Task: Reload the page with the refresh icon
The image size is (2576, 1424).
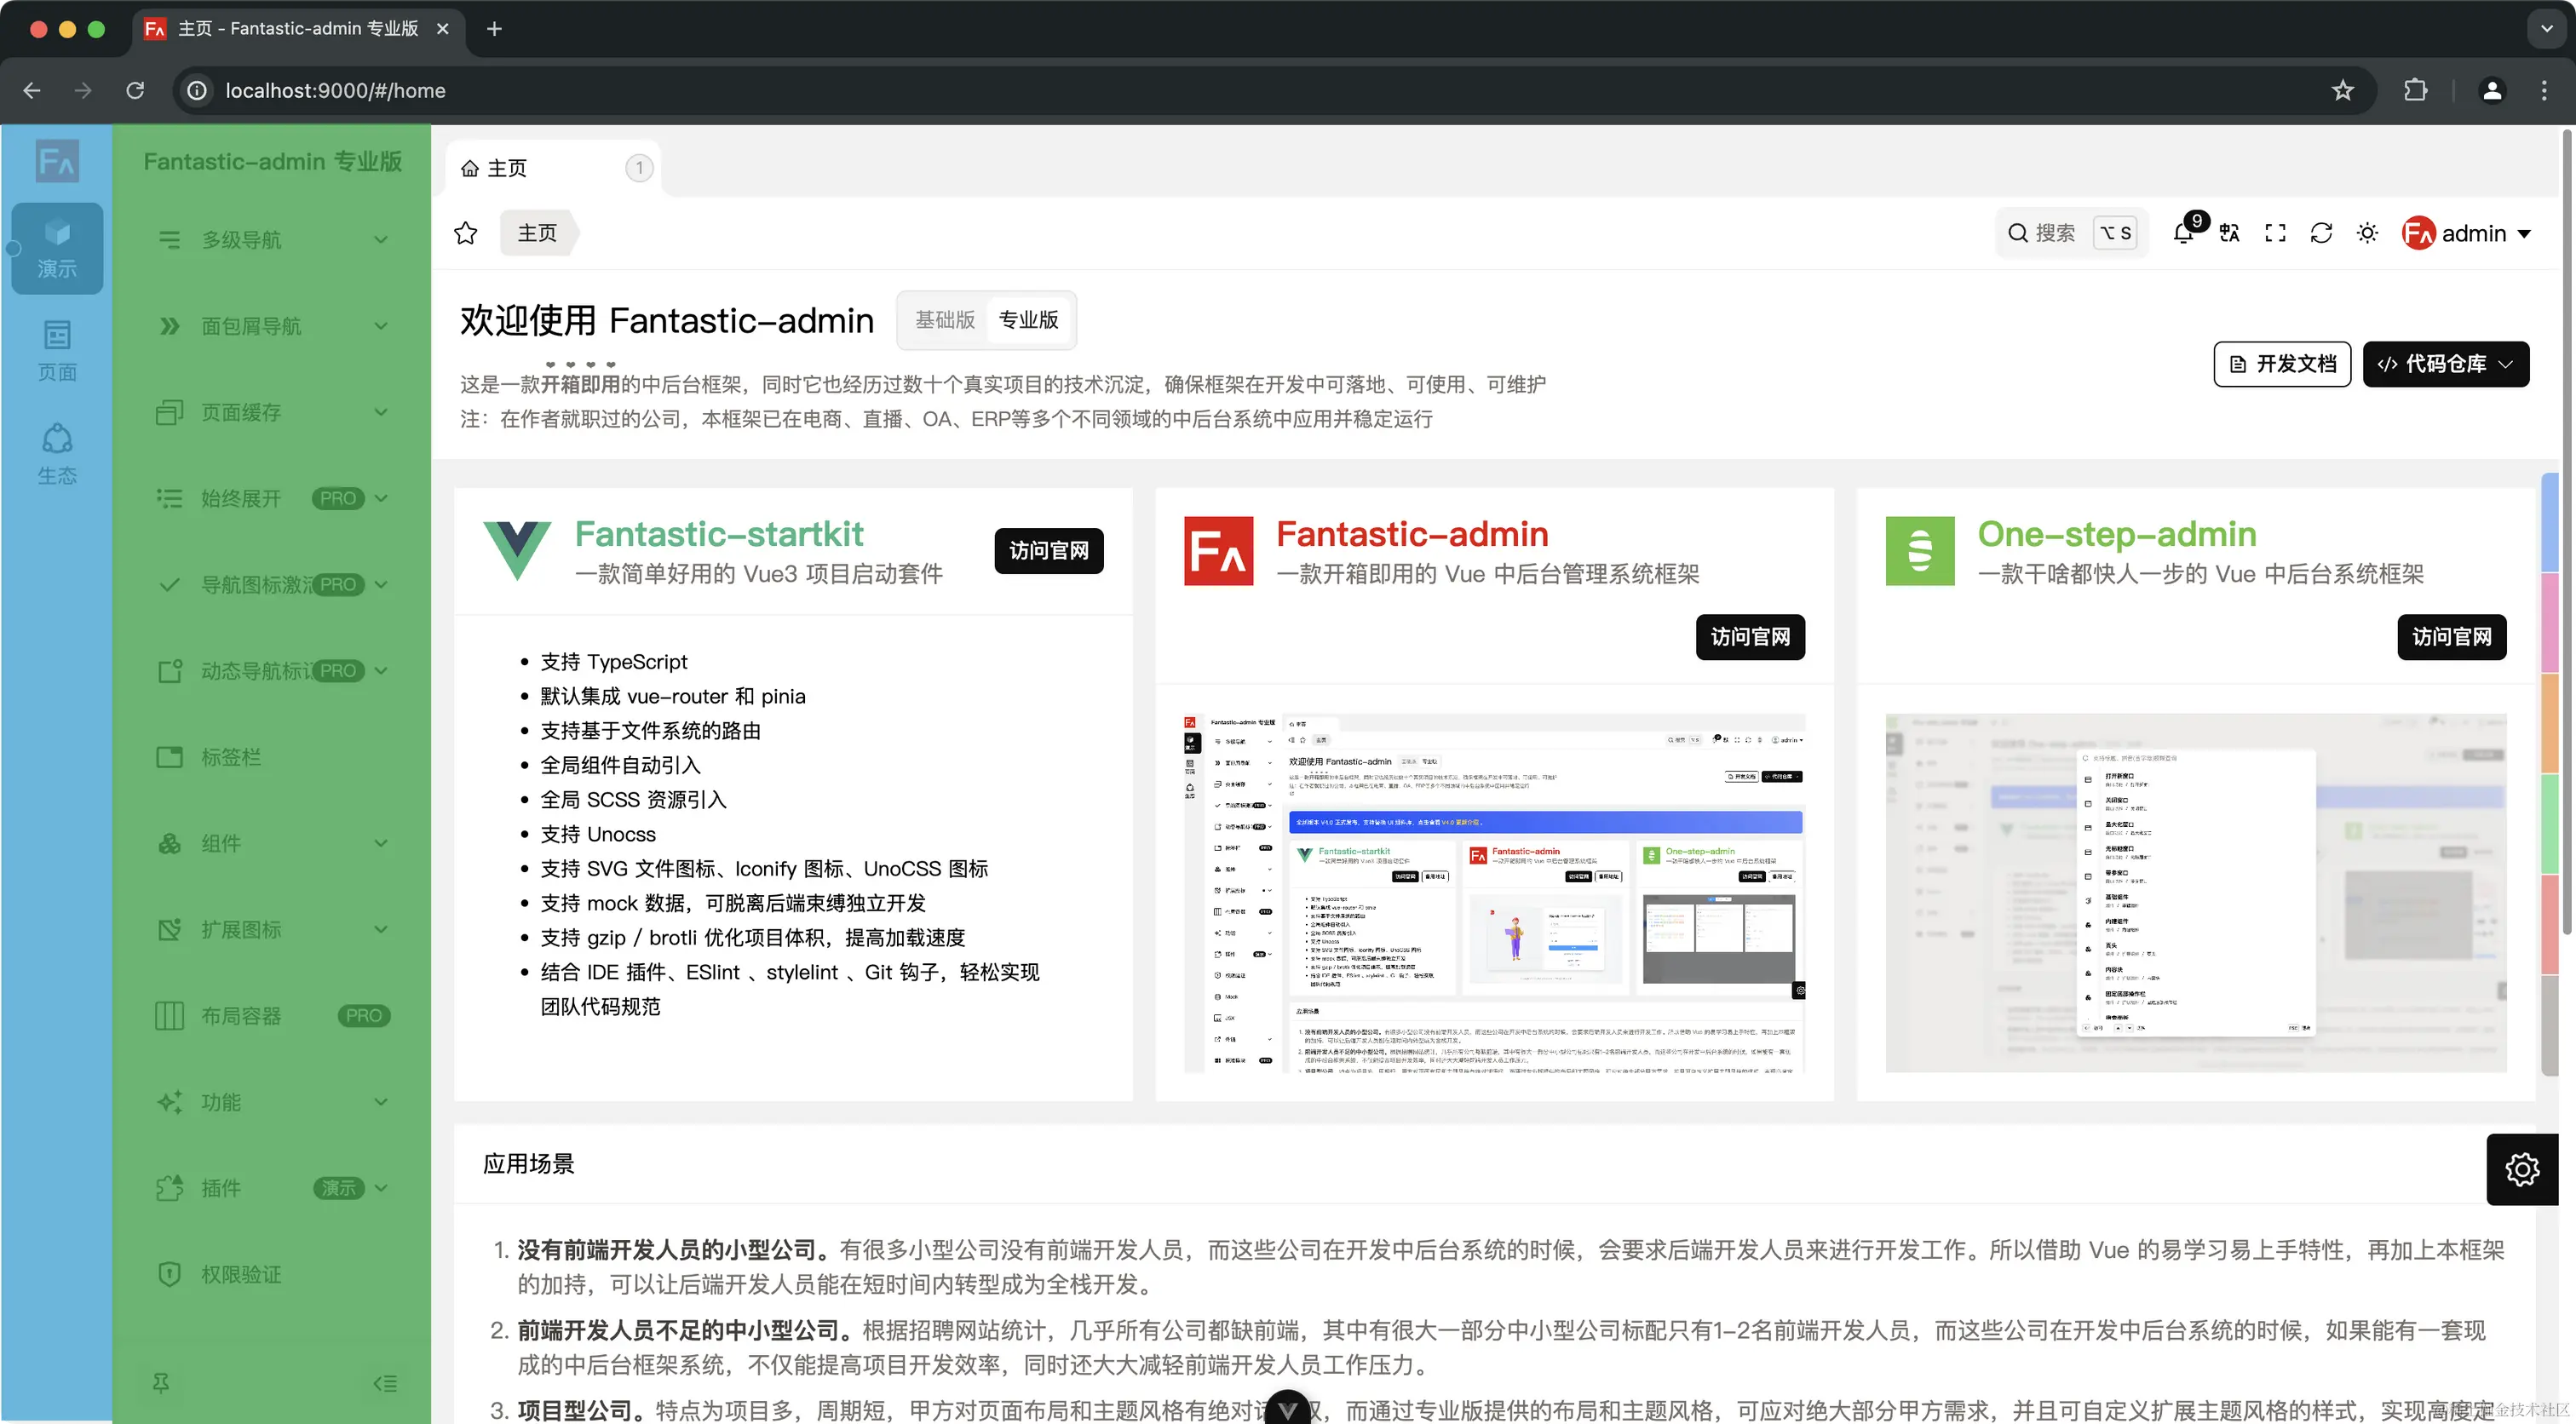Action: 2320,233
